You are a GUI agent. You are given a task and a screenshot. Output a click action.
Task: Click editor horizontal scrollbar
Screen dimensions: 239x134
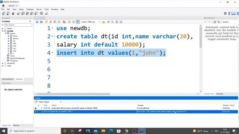tap(73, 94)
